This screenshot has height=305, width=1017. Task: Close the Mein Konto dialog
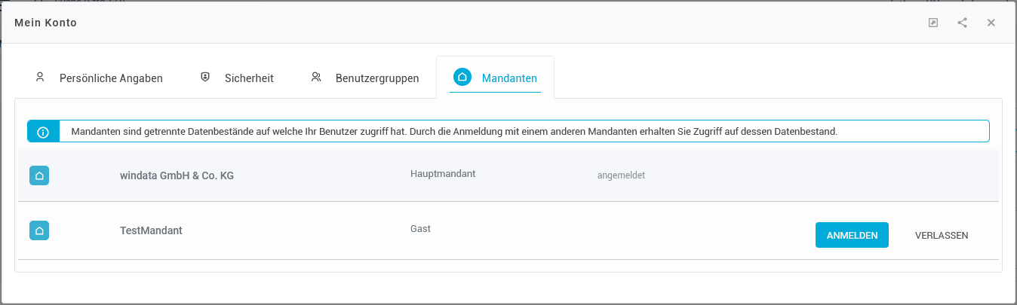click(991, 23)
